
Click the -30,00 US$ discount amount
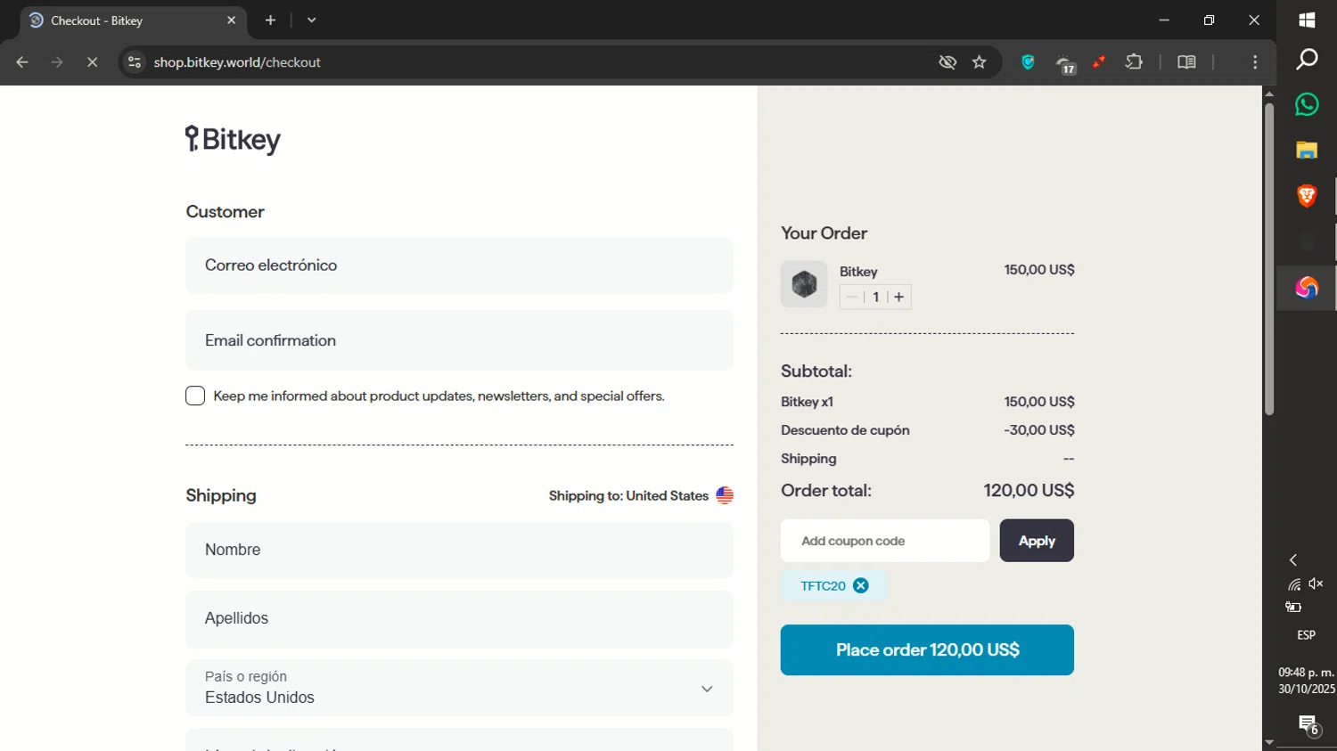point(1039,430)
